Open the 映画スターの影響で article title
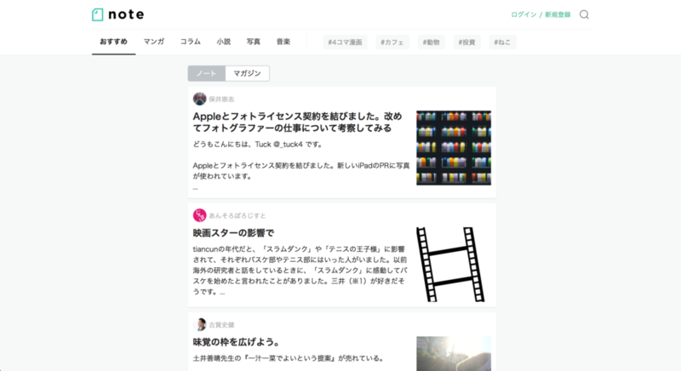681x371 pixels. click(233, 233)
